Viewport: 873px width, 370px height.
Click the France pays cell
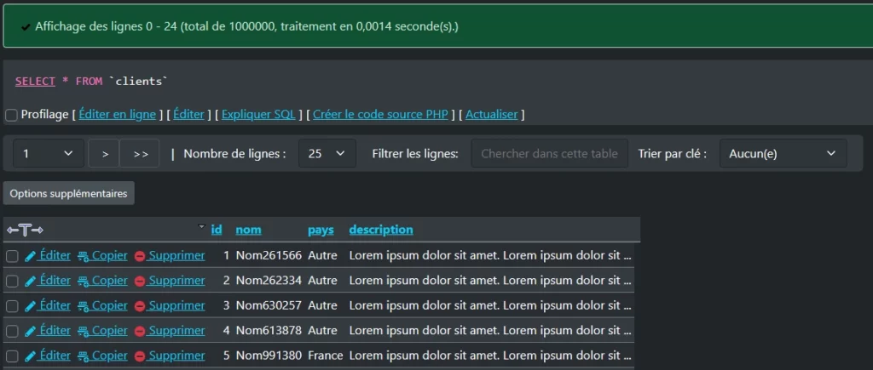[325, 356]
